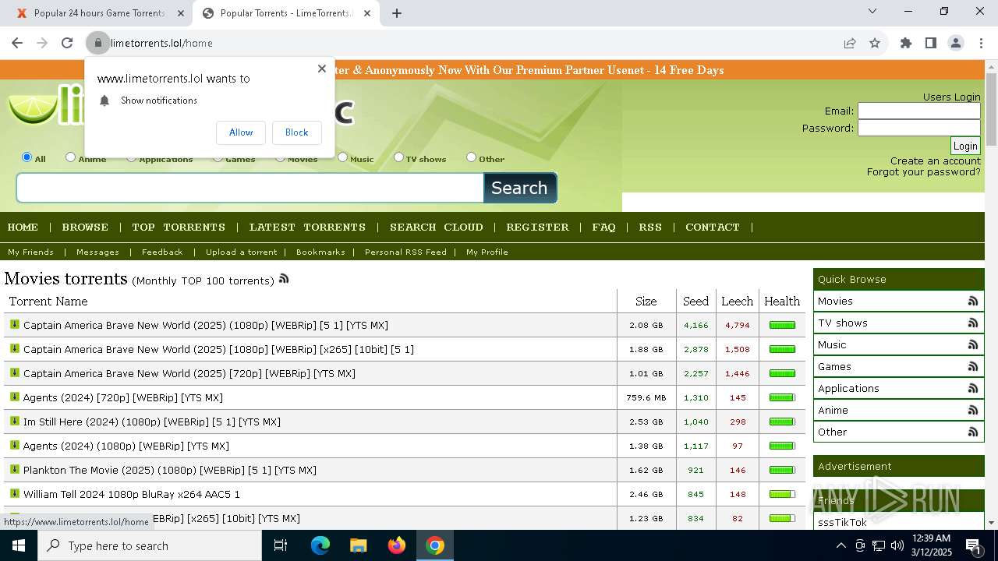998x561 pixels.
Task: Click download icon for Agents 2024 720p row
Action: tap(14, 397)
